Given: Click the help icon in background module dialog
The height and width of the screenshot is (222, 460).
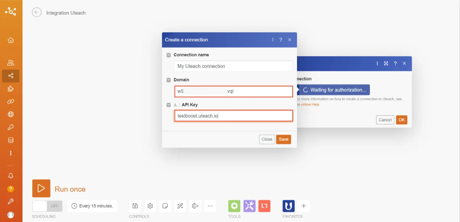Looking at the screenshot, I should 395,63.
